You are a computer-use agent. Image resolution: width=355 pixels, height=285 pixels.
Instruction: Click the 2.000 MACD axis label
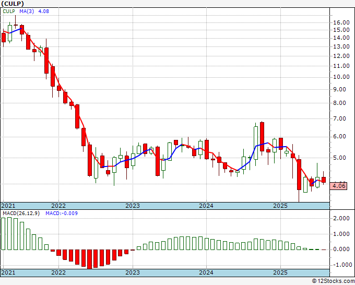341,218
